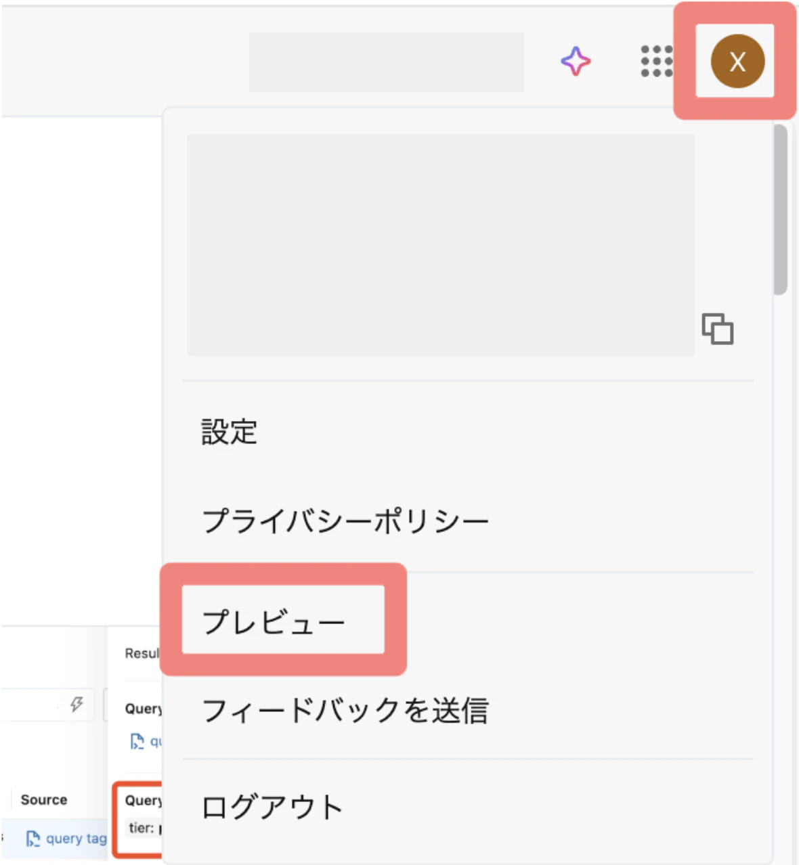Open 設定 from the user menu
799x865 pixels.
coord(230,432)
